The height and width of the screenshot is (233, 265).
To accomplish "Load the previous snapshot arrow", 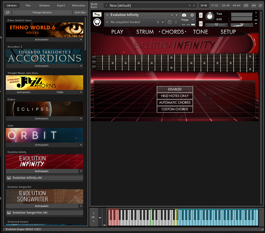I will [158, 22].
